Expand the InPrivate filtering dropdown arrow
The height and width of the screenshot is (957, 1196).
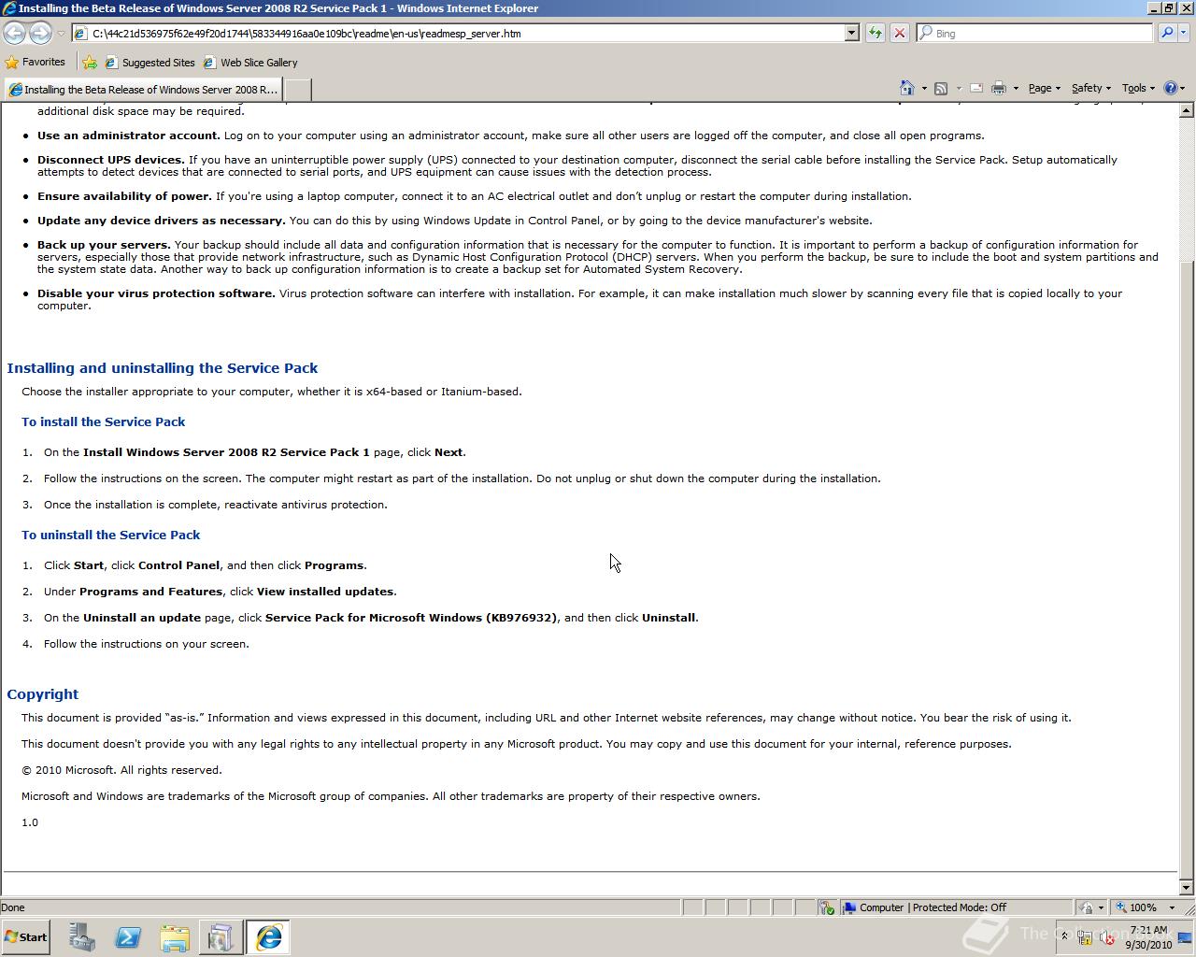pyautogui.click(x=1101, y=907)
